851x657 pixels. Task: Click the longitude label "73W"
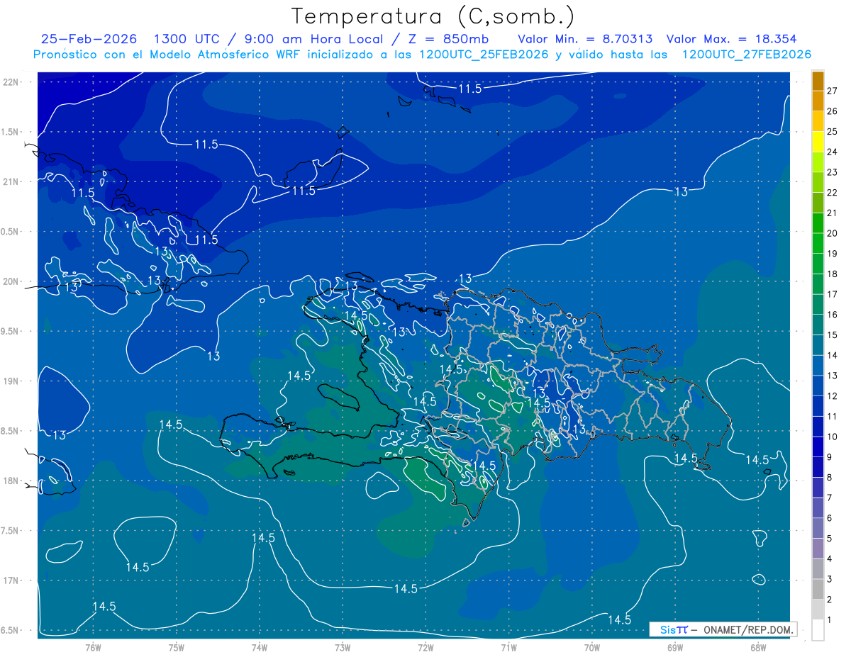[343, 648]
